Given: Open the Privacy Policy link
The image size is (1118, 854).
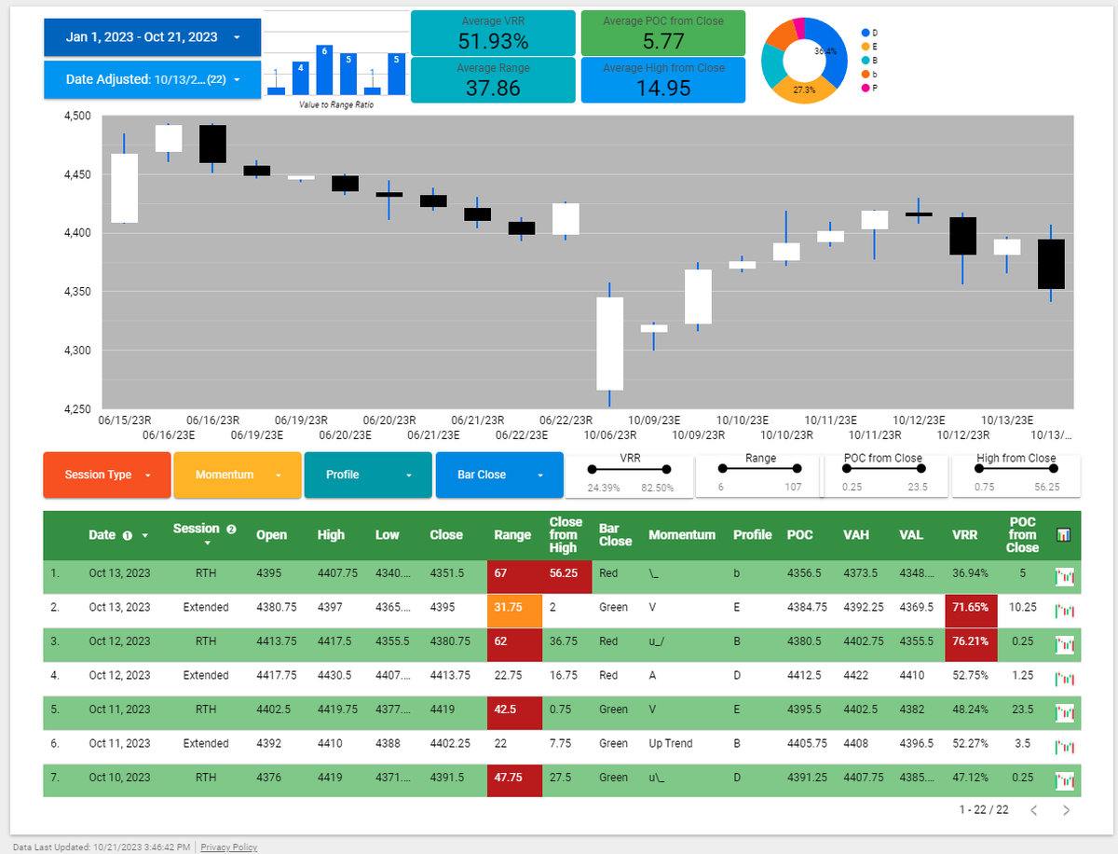Looking at the screenshot, I should (x=228, y=847).
